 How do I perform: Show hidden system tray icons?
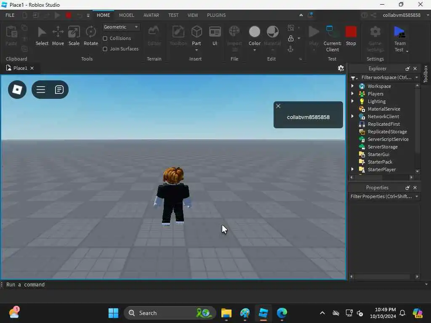[x=322, y=313]
